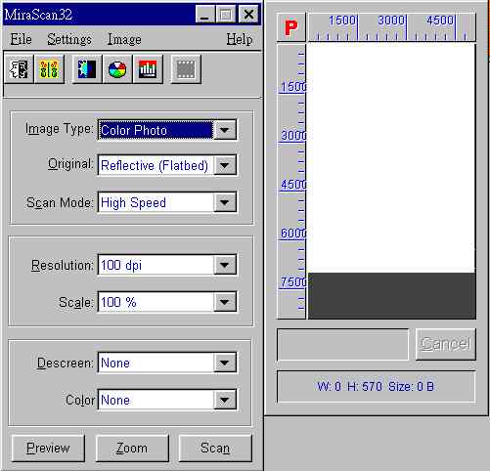
Task: Click the red P unit button
Action: point(291,27)
